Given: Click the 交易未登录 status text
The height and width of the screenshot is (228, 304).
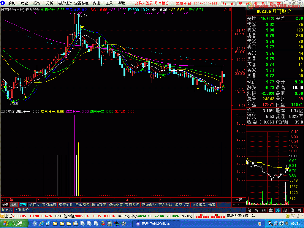Looking at the screenshot, I should (144, 3).
